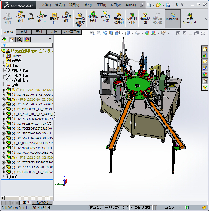Click New Motion Study tool
The image size is (209, 211).
(x=119, y=18)
